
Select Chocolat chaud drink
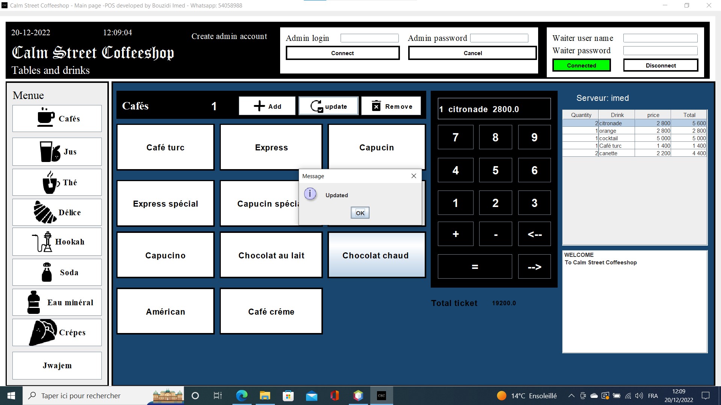tap(377, 255)
